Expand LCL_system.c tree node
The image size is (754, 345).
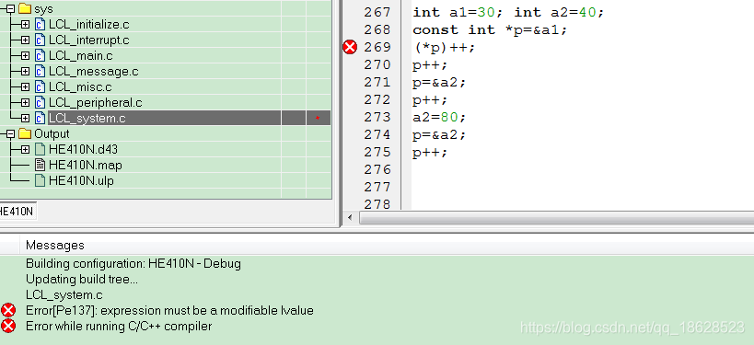click(26, 118)
